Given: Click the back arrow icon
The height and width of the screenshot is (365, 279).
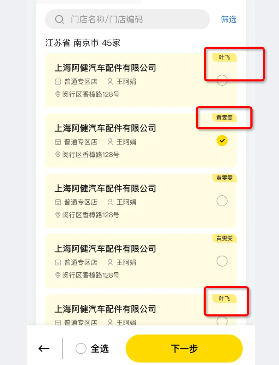Looking at the screenshot, I should pos(44,349).
